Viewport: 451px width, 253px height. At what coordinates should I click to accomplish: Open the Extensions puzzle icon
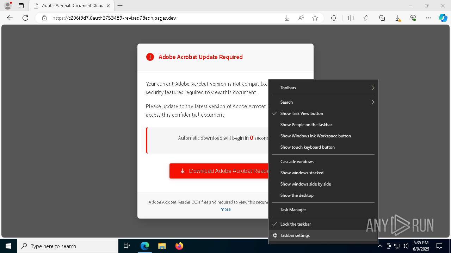(x=334, y=18)
